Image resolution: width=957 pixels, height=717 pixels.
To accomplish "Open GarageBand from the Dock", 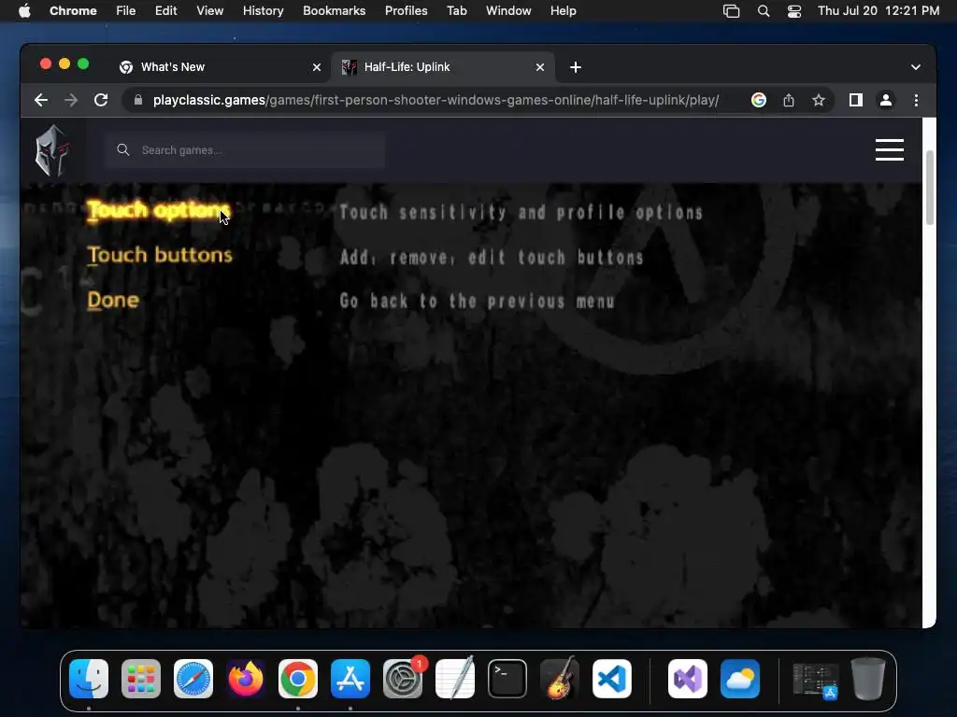I will point(560,679).
